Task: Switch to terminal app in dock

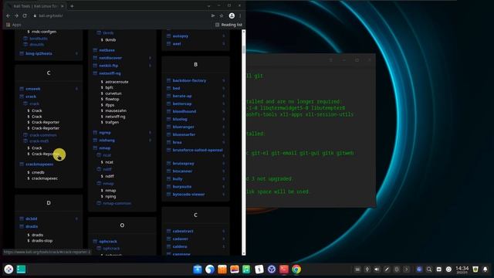Action: [x=284, y=270]
